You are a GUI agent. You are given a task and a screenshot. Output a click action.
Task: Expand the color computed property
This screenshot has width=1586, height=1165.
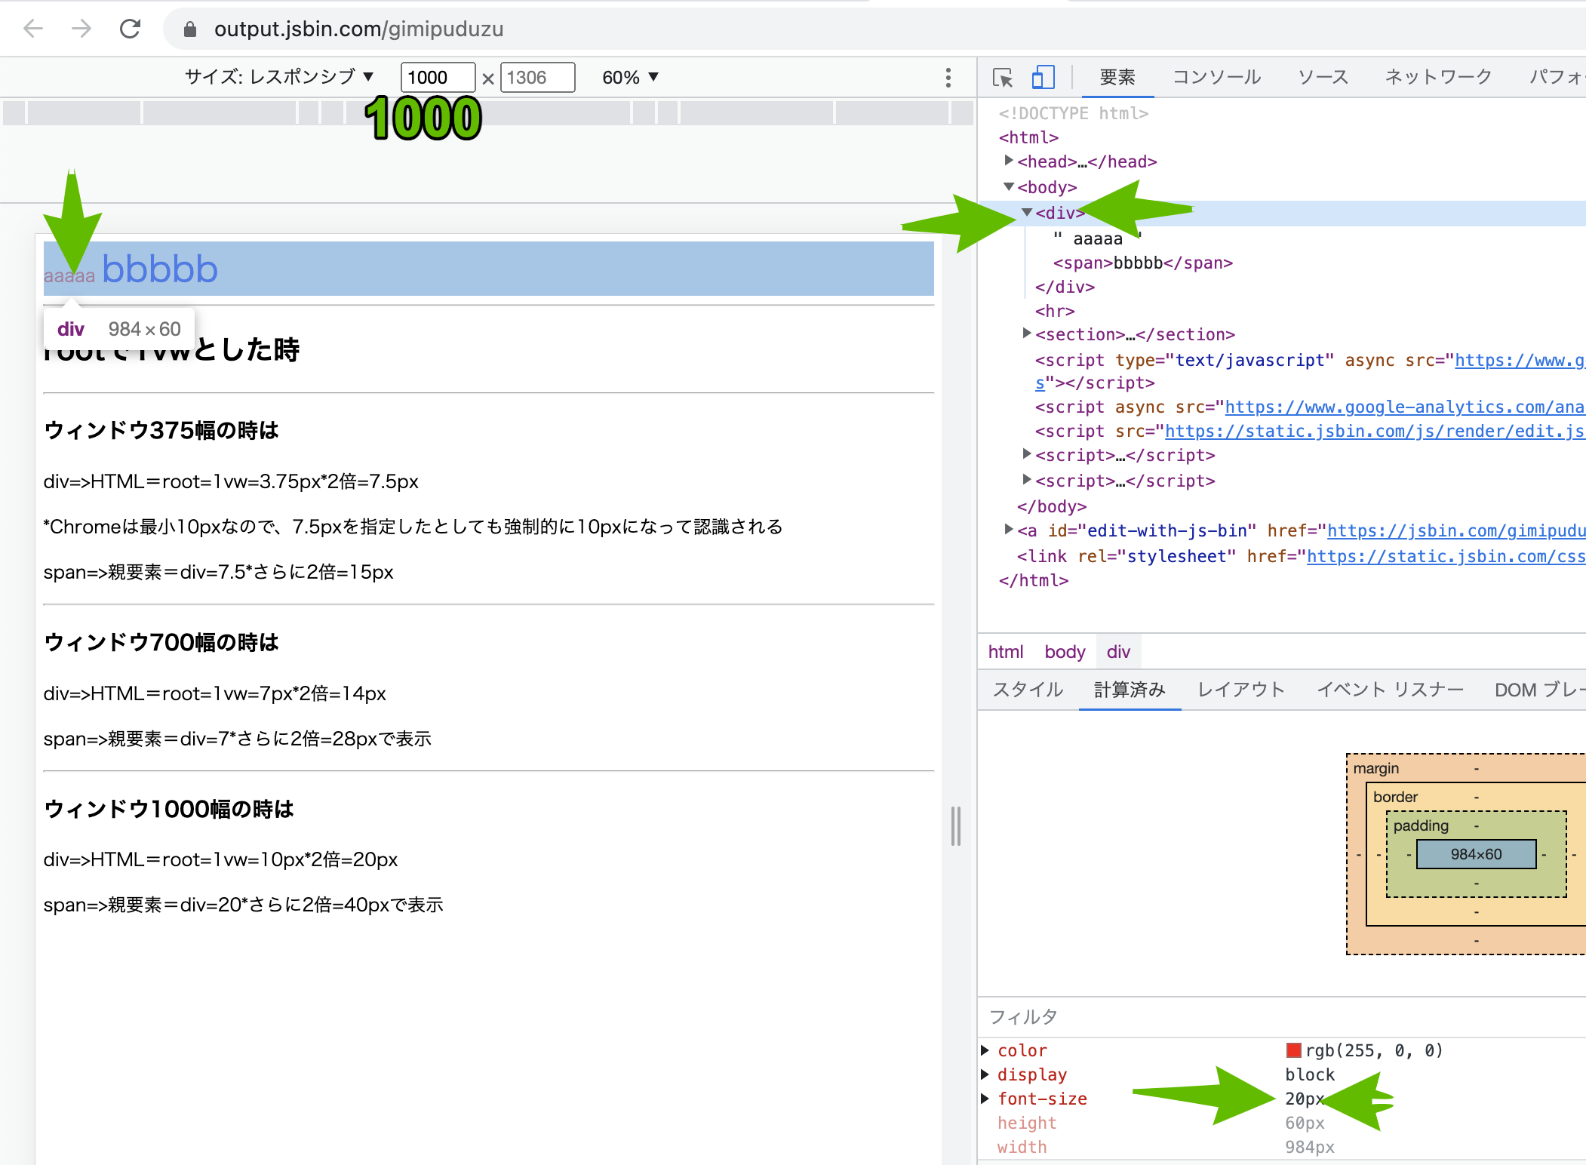point(985,1050)
